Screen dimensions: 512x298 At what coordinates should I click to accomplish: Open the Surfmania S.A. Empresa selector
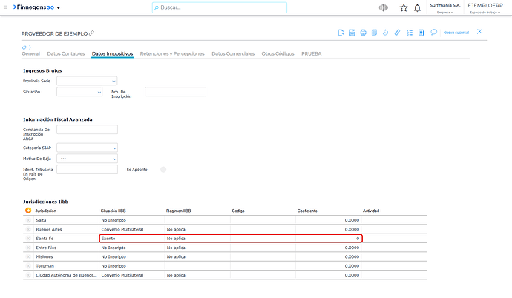[x=445, y=8]
